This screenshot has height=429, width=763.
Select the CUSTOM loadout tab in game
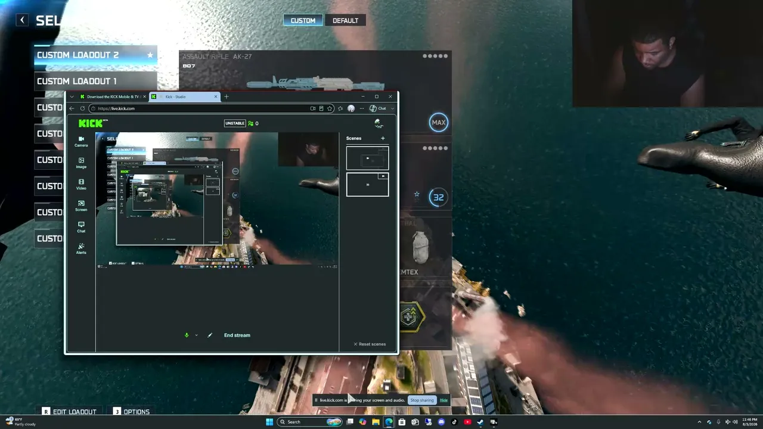(x=303, y=20)
